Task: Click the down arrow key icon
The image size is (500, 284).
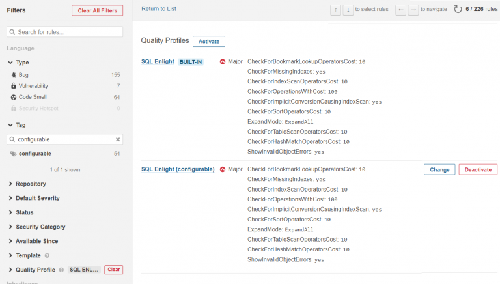Action: click(x=348, y=10)
